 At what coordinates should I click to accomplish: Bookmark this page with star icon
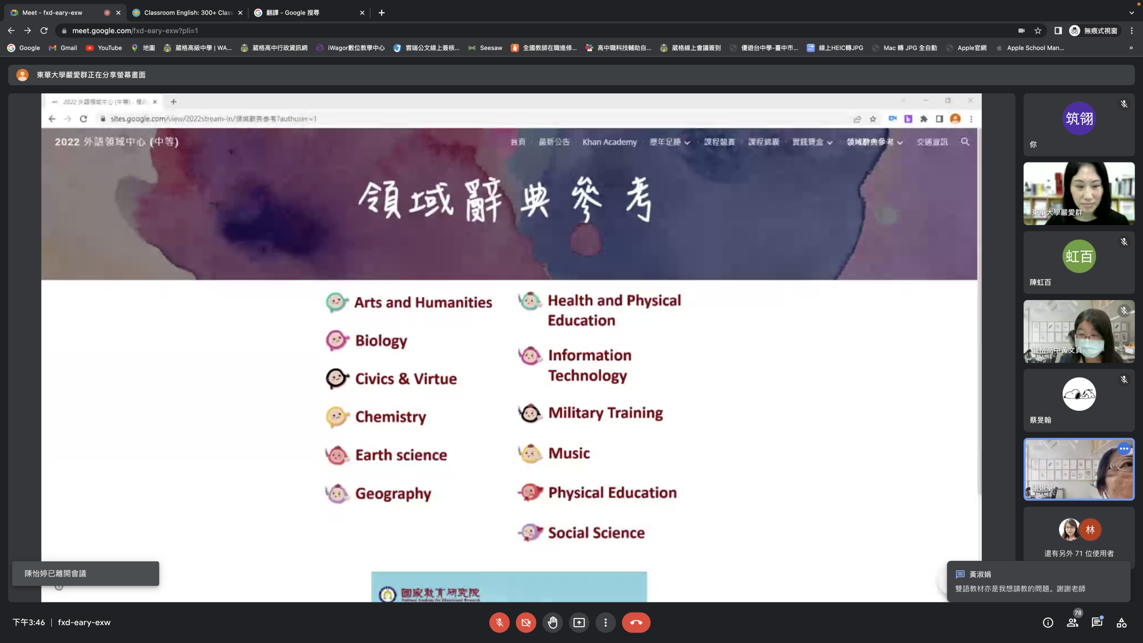1038,31
